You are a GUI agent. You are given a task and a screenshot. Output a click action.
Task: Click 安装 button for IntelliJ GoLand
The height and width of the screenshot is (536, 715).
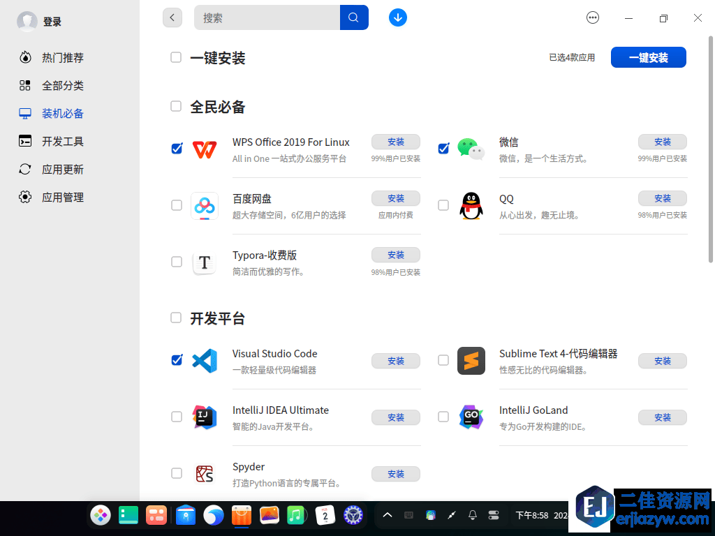[662, 417]
